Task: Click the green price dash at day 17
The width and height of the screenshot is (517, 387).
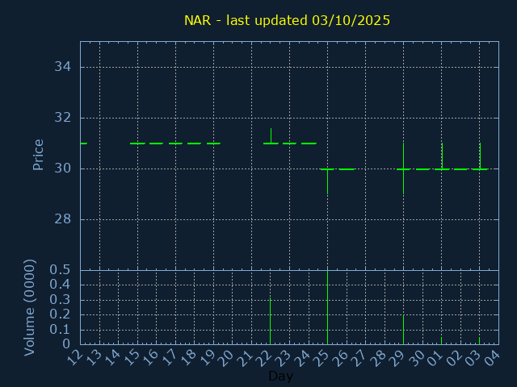Action: click(x=175, y=144)
